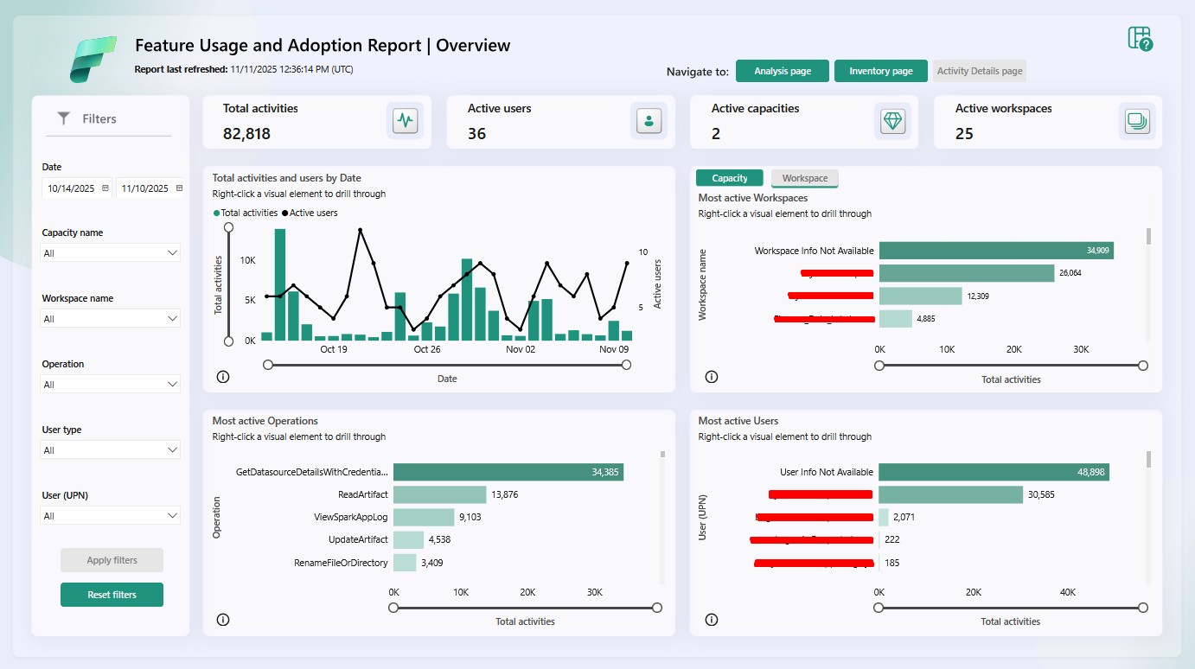1195x669 pixels.
Task: Expand the Capacity name dropdown
Action: [111, 253]
